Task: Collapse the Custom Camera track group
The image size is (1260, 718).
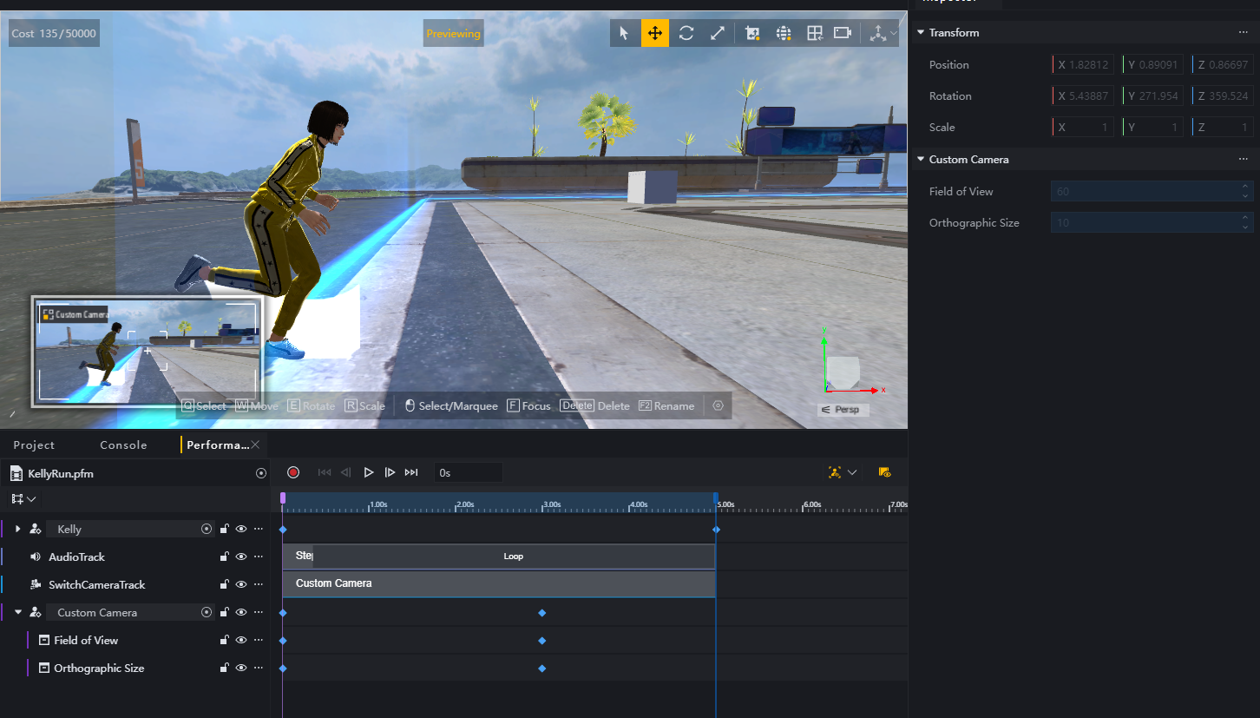Action: [x=17, y=612]
